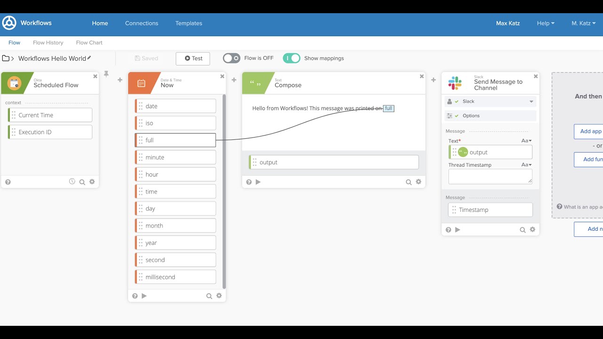This screenshot has height=339, width=603.
Task: Click the Test button
Action: click(x=193, y=58)
